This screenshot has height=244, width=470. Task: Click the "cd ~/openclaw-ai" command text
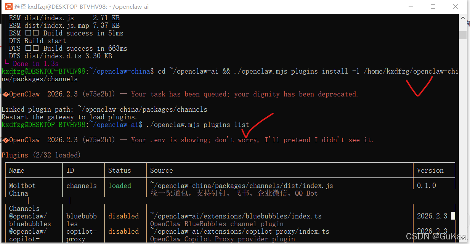188,71
